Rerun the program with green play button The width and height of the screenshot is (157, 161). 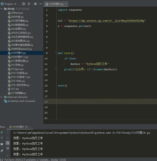click(2, 132)
